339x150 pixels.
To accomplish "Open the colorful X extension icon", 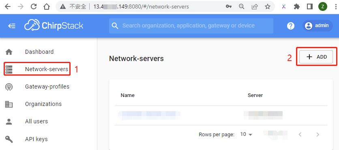I will click(284, 7).
